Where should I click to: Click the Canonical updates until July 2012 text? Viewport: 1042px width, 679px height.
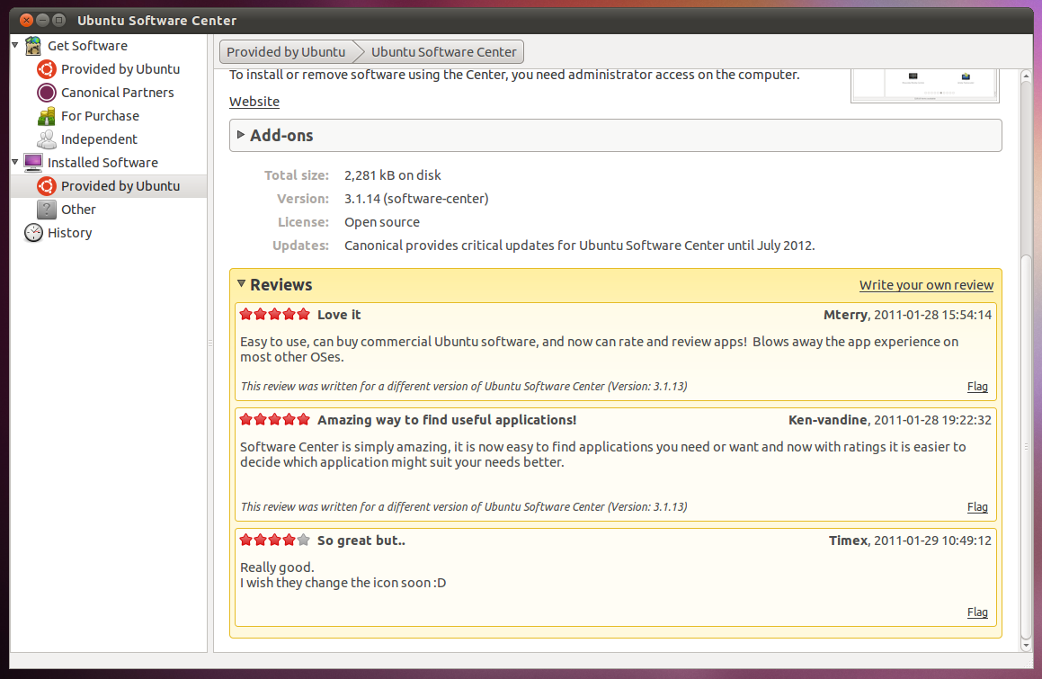click(x=580, y=246)
